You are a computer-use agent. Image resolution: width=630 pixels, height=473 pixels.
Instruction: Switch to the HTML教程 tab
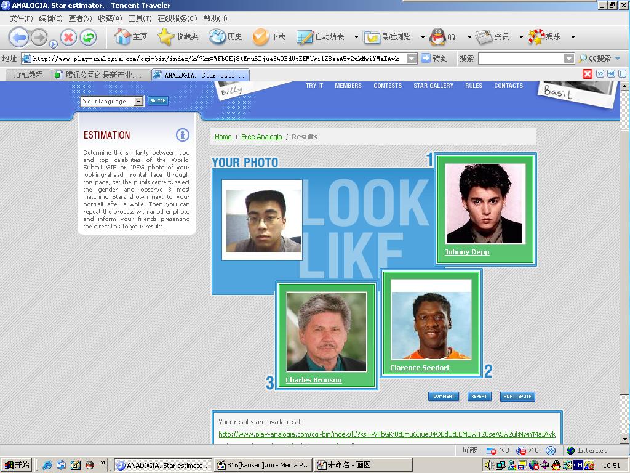coord(28,75)
